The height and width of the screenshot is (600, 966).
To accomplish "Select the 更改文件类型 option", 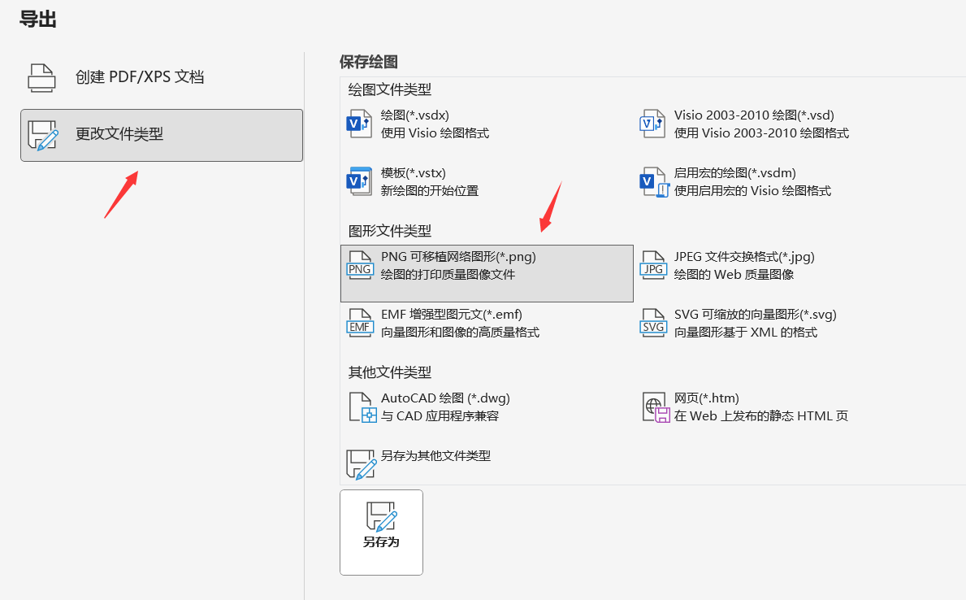I will point(162,135).
